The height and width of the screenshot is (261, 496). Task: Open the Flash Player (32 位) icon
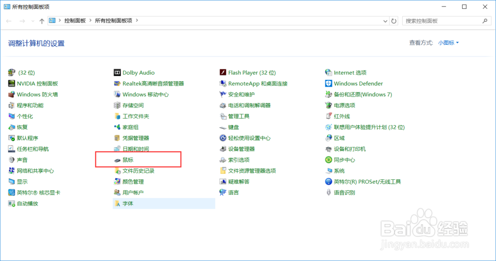click(223, 73)
